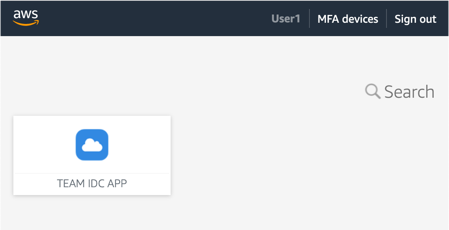Show the signed-in user's menu
Image resolution: width=449 pixels, height=230 pixels.
[x=286, y=18]
